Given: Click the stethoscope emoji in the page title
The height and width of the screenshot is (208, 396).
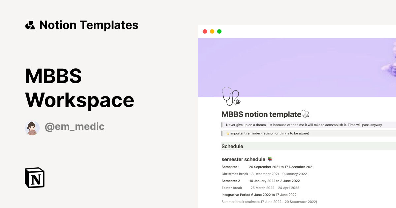Looking at the screenshot, I should (305, 114).
